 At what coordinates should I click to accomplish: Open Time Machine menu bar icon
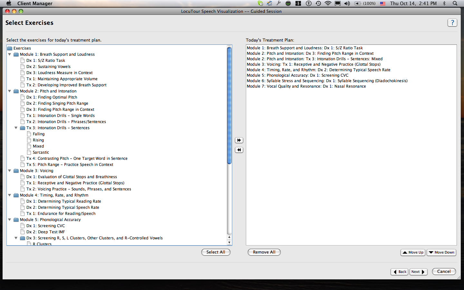318,3
